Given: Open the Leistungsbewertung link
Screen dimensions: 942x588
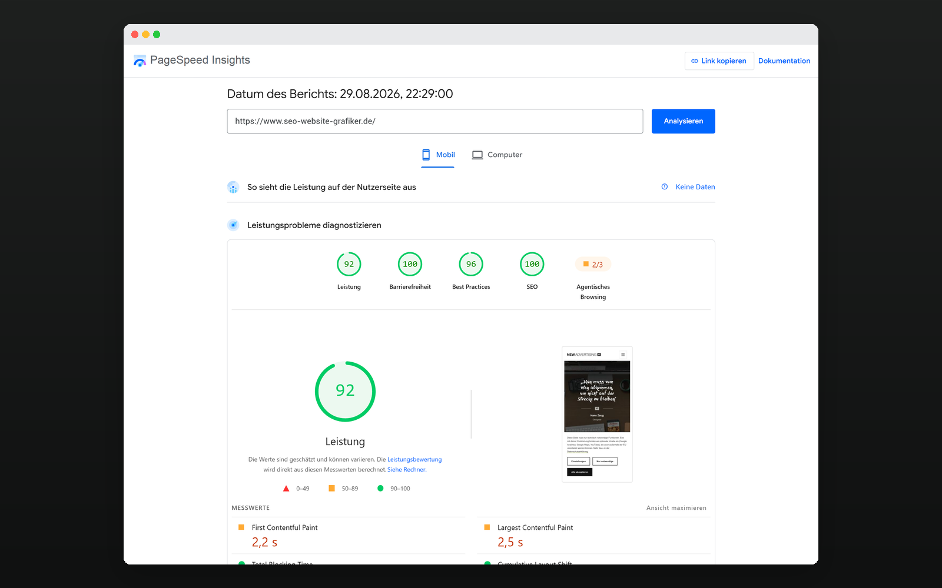Looking at the screenshot, I should coord(414,460).
